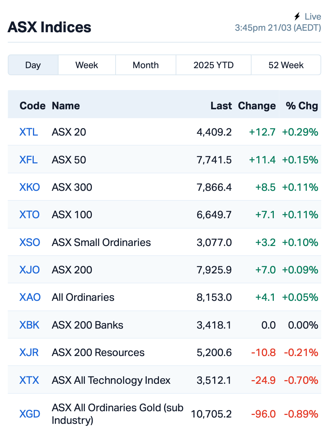Click the ASX Indices heading
This screenshot has height=429, width=329.
(x=50, y=27)
